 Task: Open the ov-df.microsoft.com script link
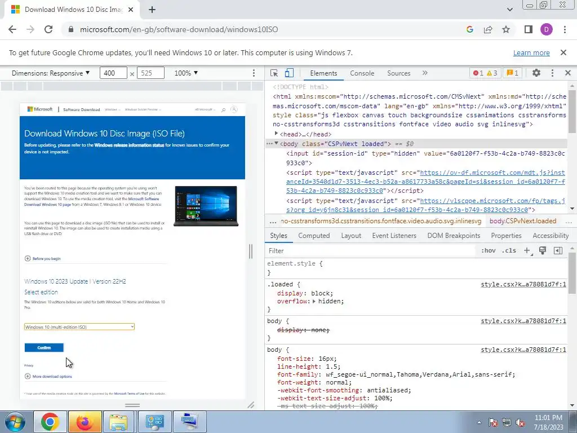point(425,182)
